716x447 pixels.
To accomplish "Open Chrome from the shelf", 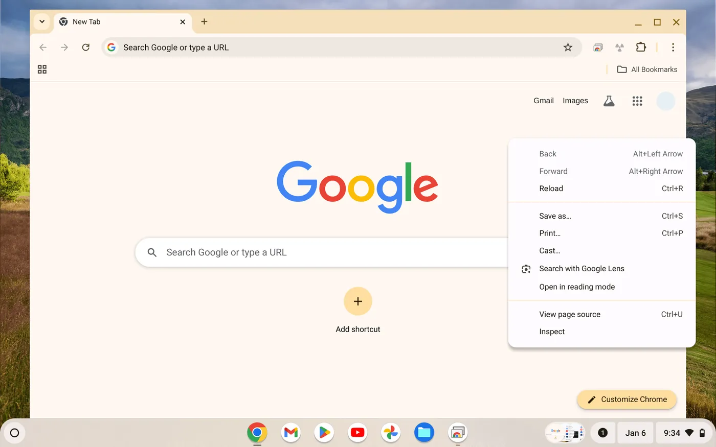I will click(x=257, y=433).
